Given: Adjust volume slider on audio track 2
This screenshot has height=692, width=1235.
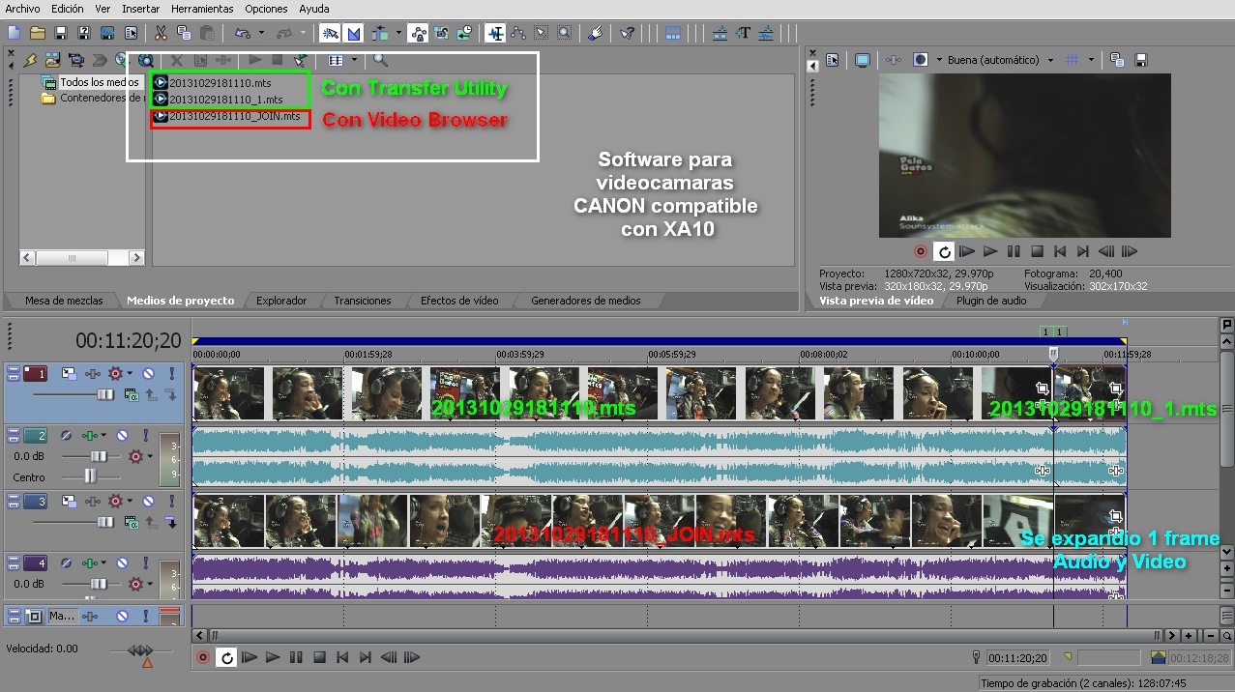Looking at the screenshot, I should click(98, 455).
